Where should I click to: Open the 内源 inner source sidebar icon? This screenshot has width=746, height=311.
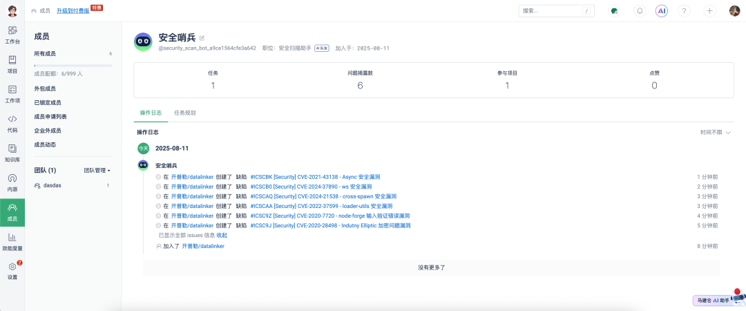pyautogui.click(x=12, y=182)
